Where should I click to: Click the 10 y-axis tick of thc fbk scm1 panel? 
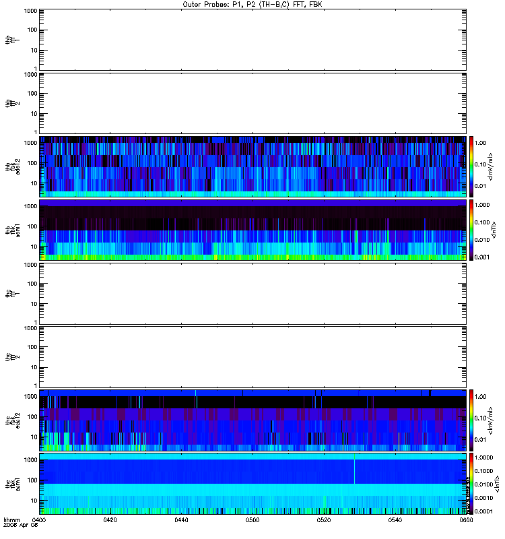(x=34, y=501)
